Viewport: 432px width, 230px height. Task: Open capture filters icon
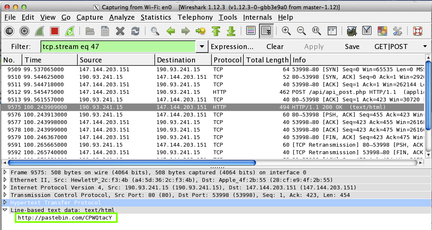[352, 31]
